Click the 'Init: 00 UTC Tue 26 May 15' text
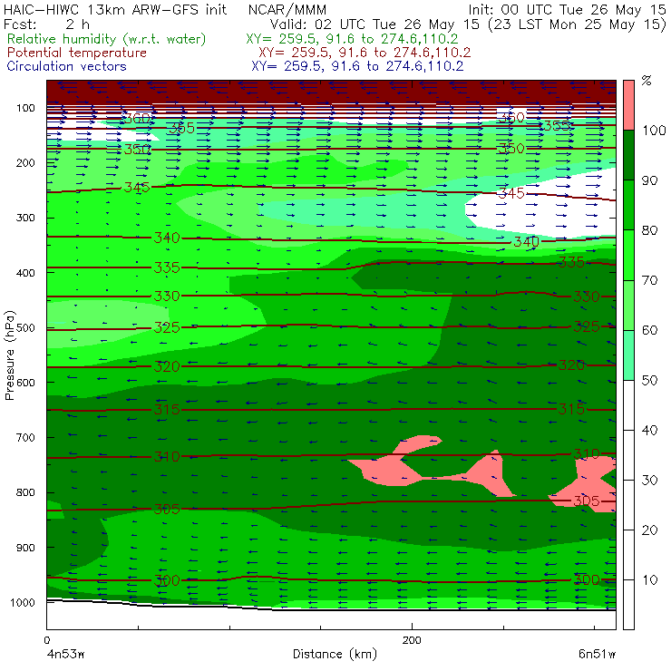Viewport: 671px width, 671px height. pyautogui.click(x=567, y=9)
